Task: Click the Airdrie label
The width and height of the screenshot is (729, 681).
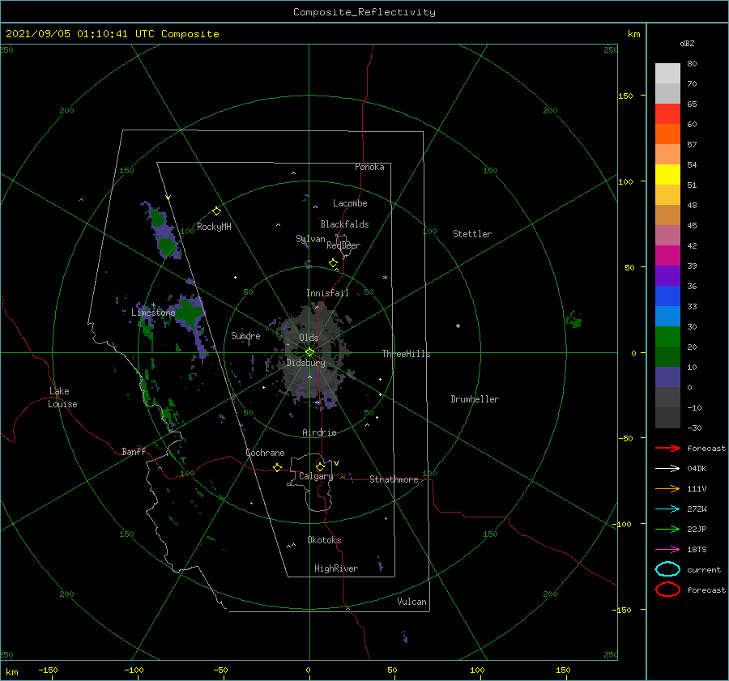Action: click(x=319, y=432)
